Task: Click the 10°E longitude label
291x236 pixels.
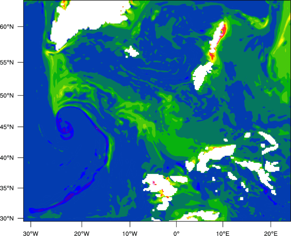Action: pyautogui.click(x=223, y=233)
